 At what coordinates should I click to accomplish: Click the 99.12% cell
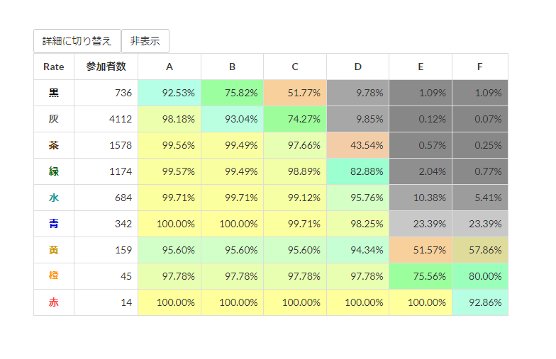(x=295, y=198)
